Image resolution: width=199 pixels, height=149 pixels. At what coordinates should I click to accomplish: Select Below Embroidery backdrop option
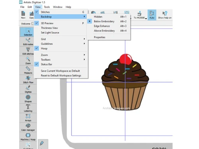point(109,21)
